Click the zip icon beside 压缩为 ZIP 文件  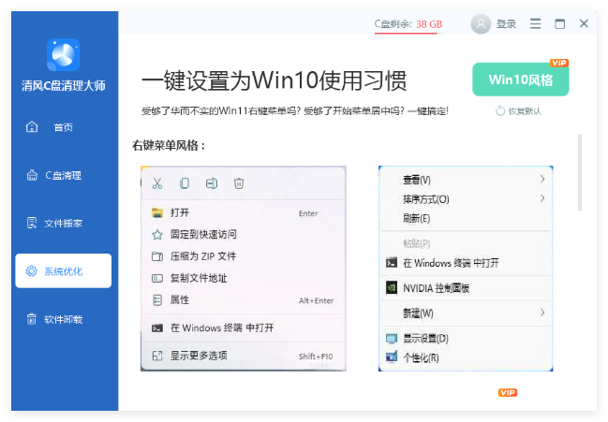pos(157,256)
